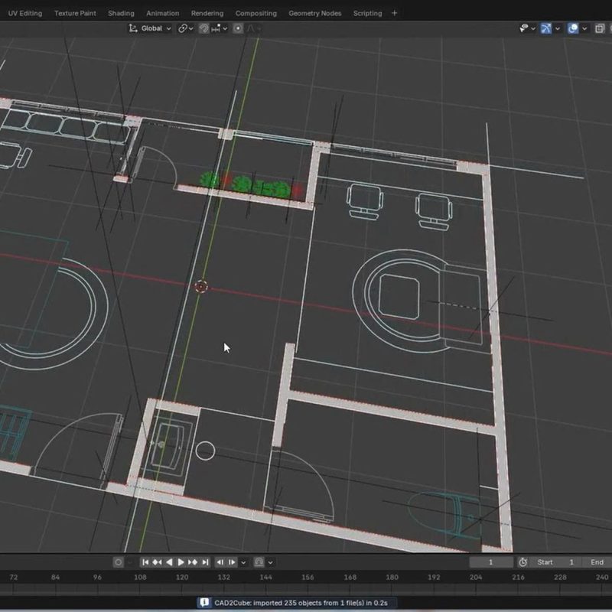Viewport: 612px width, 612px height.
Task: Play animation in reverse
Action: tap(169, 562)
